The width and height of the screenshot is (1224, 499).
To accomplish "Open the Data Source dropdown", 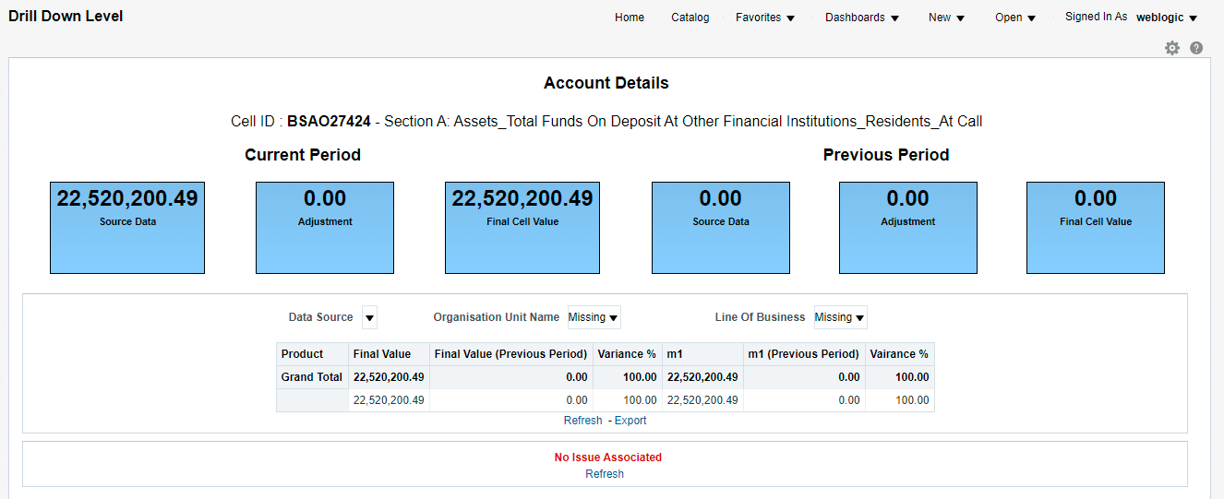I will (369, 317).
